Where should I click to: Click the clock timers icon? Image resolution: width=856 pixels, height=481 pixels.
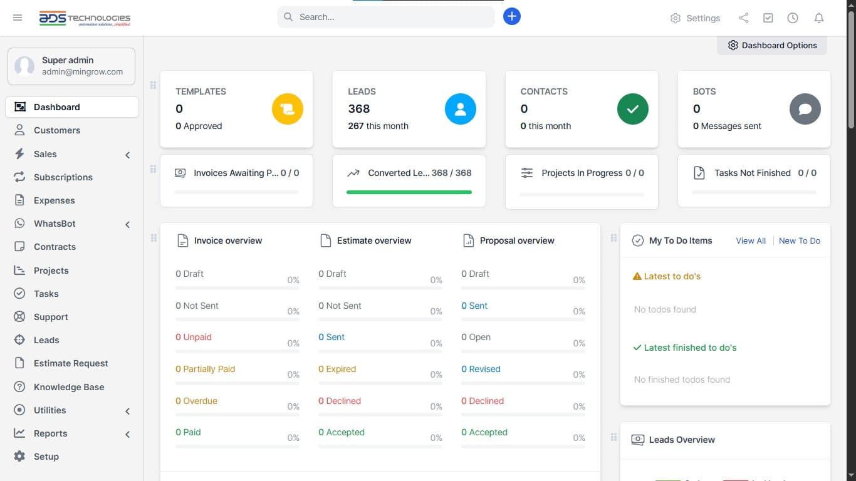(x=793, y=18)
